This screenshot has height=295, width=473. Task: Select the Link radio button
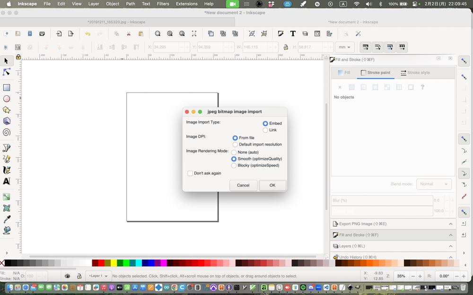click(265, 130)
